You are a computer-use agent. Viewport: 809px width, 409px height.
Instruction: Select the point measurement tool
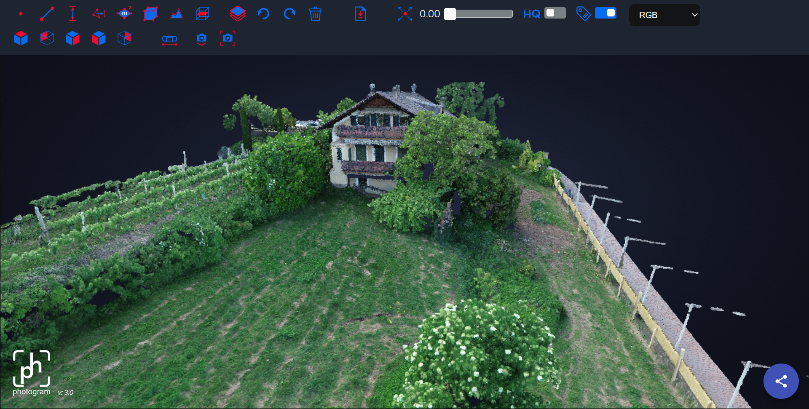[x=21, y=14]
